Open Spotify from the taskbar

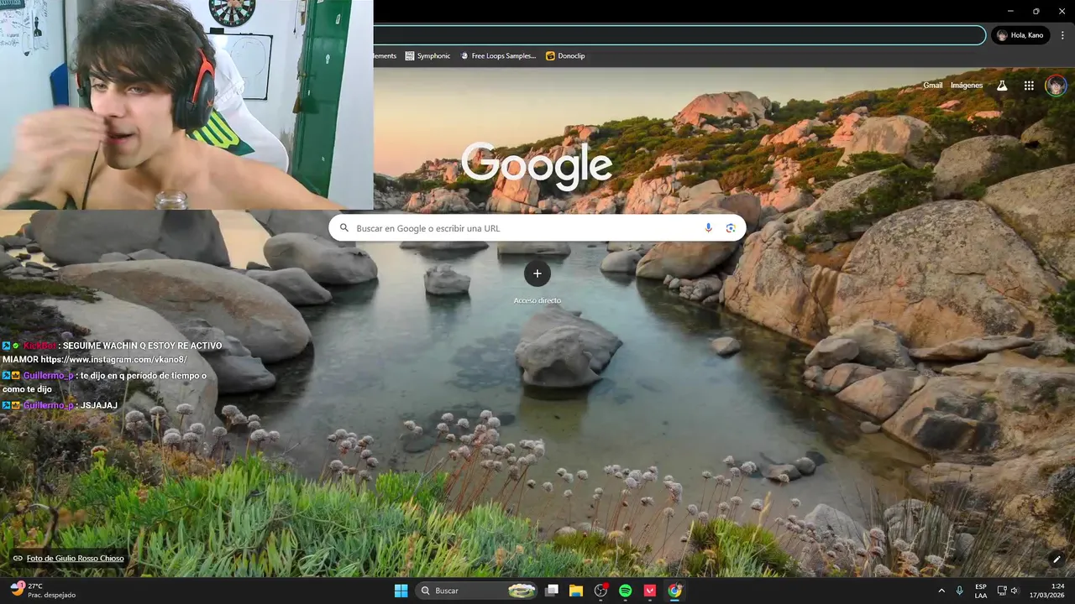coord(625,591)
